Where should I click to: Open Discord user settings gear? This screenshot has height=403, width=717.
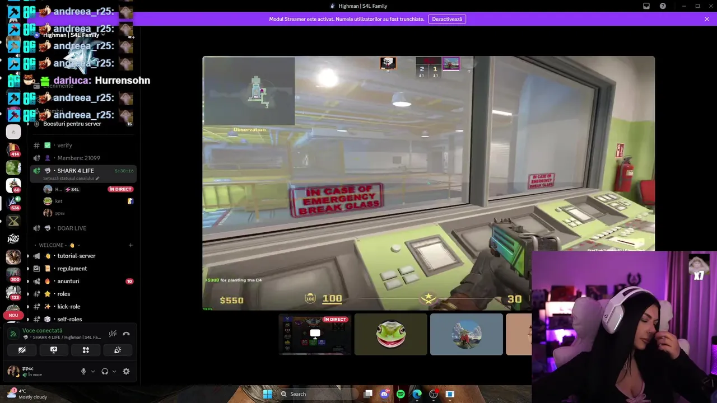pos(126,371)
